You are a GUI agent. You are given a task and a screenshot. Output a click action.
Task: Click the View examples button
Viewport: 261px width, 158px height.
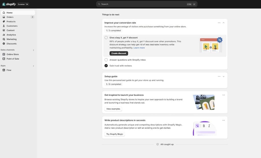click(113, 109)
